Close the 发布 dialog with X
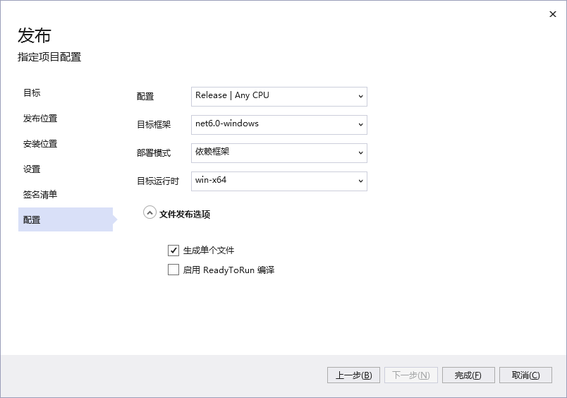This screenshot has width=567, height=398. point(552,14)
